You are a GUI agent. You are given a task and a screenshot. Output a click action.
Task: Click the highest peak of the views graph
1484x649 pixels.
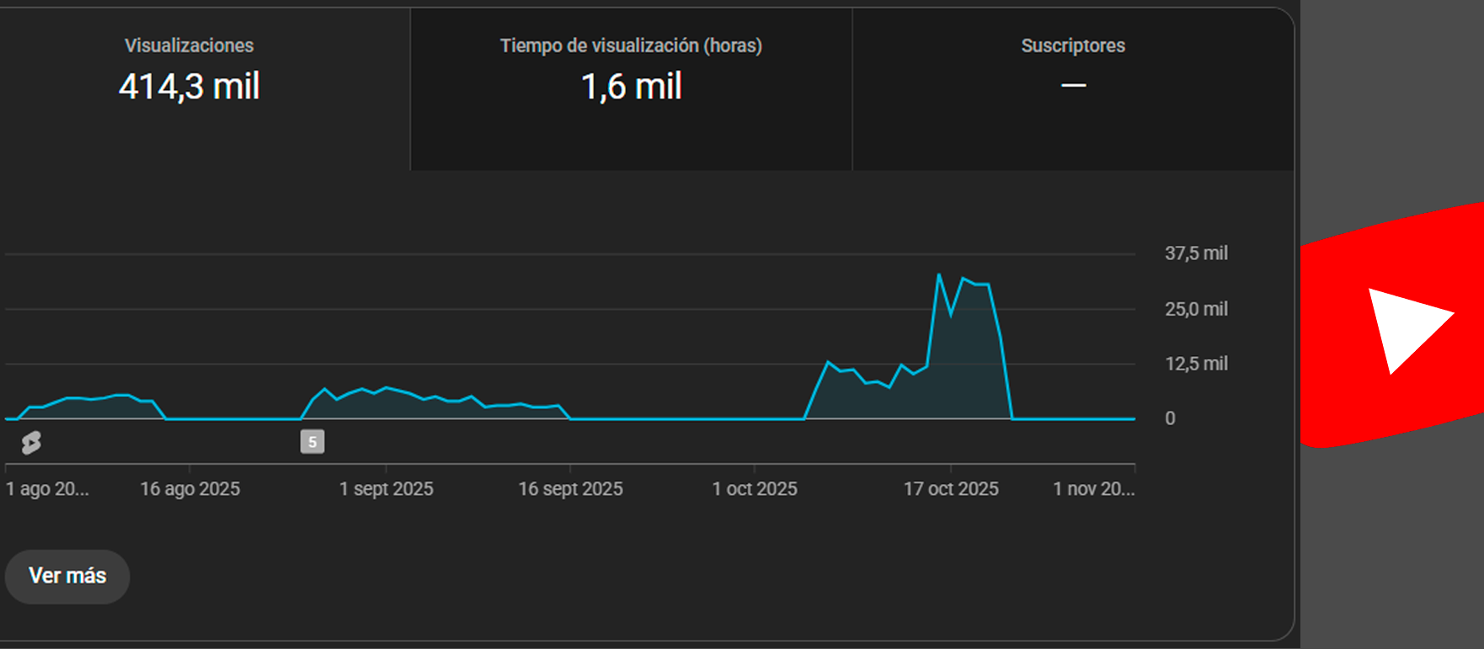(x=938, y=274)
